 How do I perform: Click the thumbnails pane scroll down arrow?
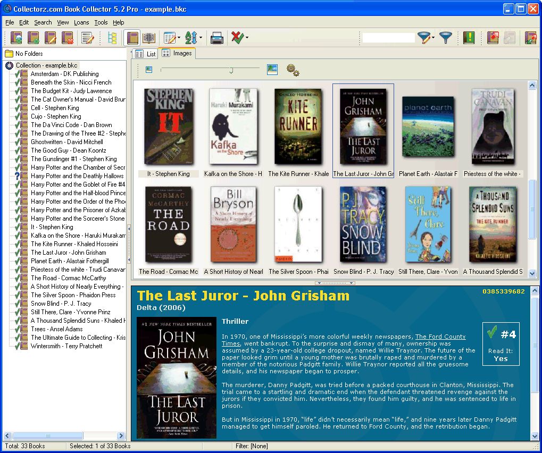pyautogui.click(x=532, y=273)
